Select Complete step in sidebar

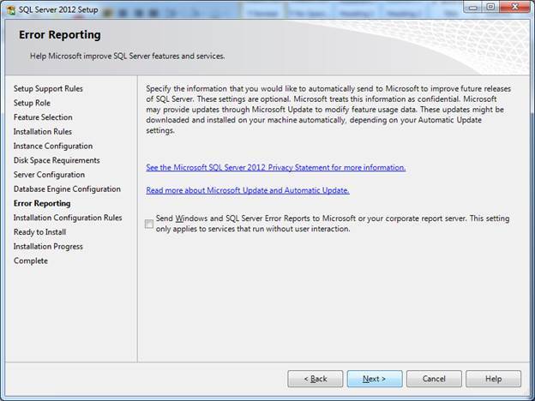pyautogui.click(x=31, y=260)
